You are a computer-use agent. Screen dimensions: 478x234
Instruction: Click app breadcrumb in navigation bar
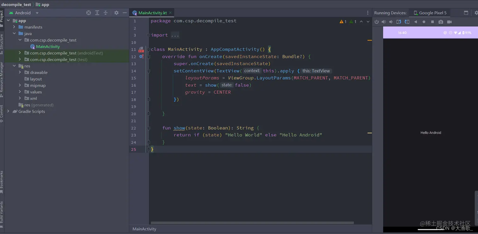(43, 4)
